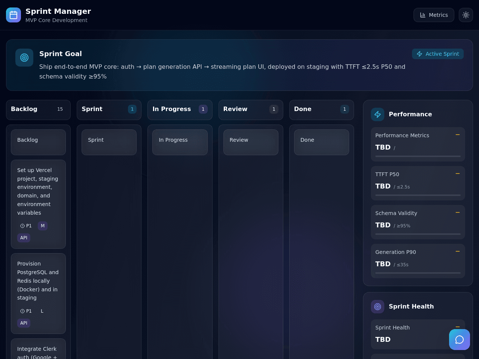The height and width of the screenshot is (359, 479).
Task: Click the Schema Validity progress bar
Action: (x=418, y=234)
